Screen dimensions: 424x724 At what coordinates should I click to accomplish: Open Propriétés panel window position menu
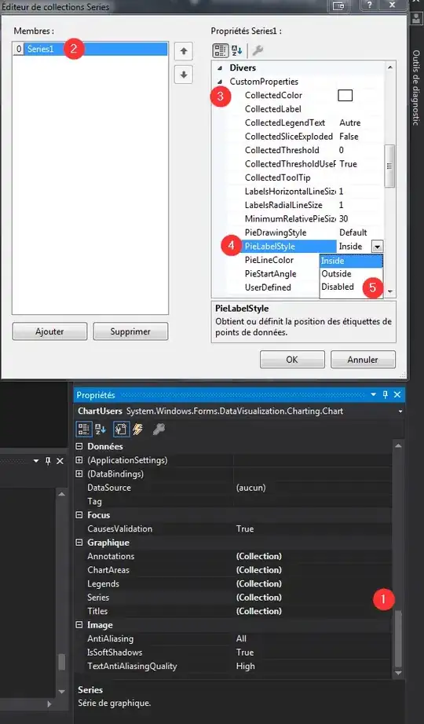click(374, 395)
